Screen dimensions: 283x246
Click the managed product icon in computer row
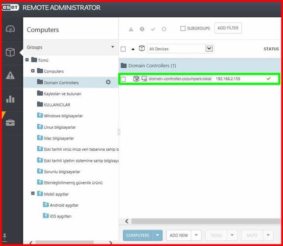[136, 79]
